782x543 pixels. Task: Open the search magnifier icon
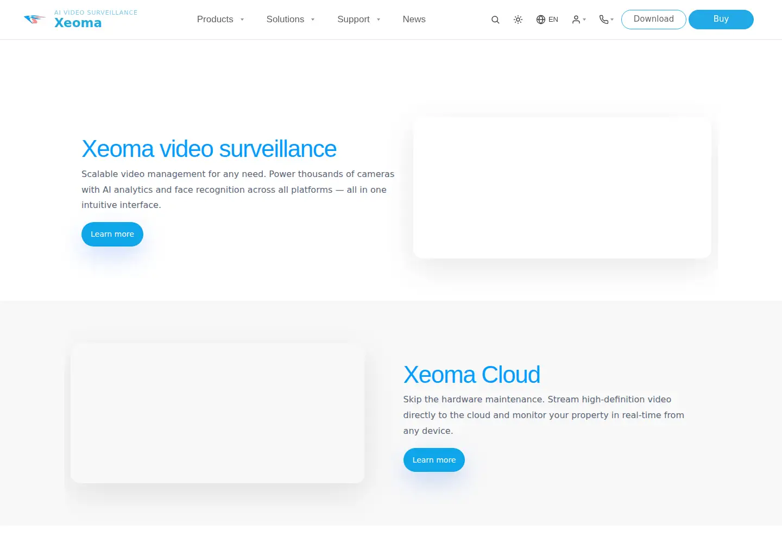(x=495, y=20)
